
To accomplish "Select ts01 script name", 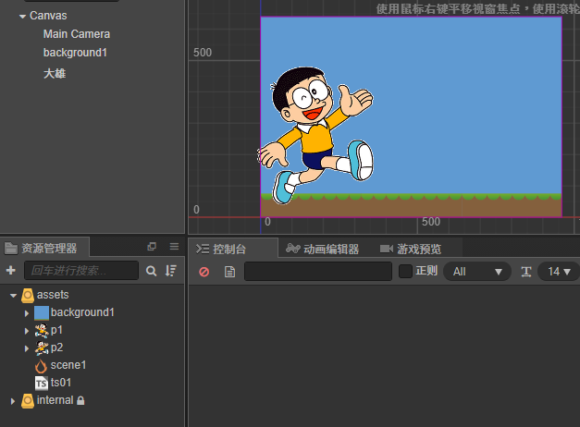I will pyautogui.click(x=61, y=383).
